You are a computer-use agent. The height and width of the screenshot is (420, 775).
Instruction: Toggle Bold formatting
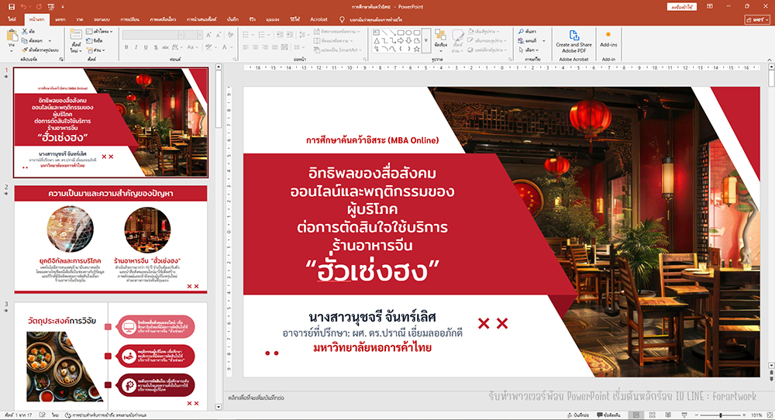(x=126, y=47)
